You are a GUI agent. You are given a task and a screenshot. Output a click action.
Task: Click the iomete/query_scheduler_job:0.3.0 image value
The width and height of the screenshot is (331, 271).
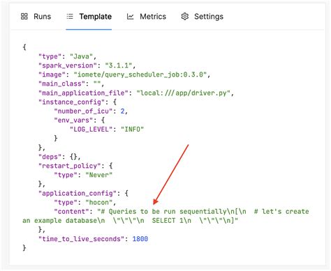coord(140,75)
